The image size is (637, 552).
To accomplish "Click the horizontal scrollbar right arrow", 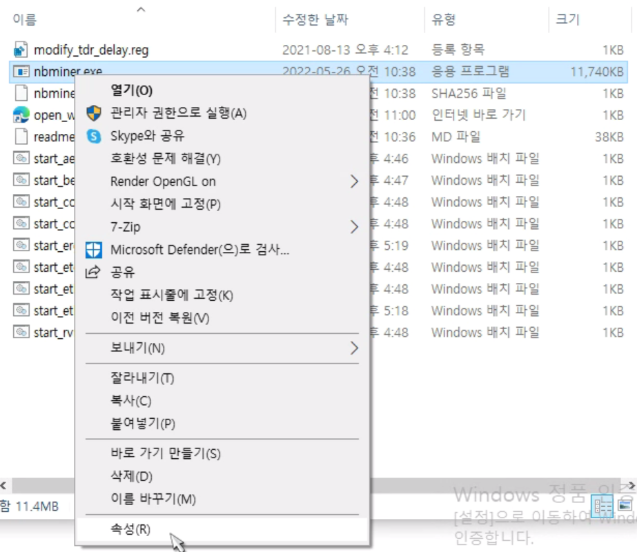I will [631, 485].
